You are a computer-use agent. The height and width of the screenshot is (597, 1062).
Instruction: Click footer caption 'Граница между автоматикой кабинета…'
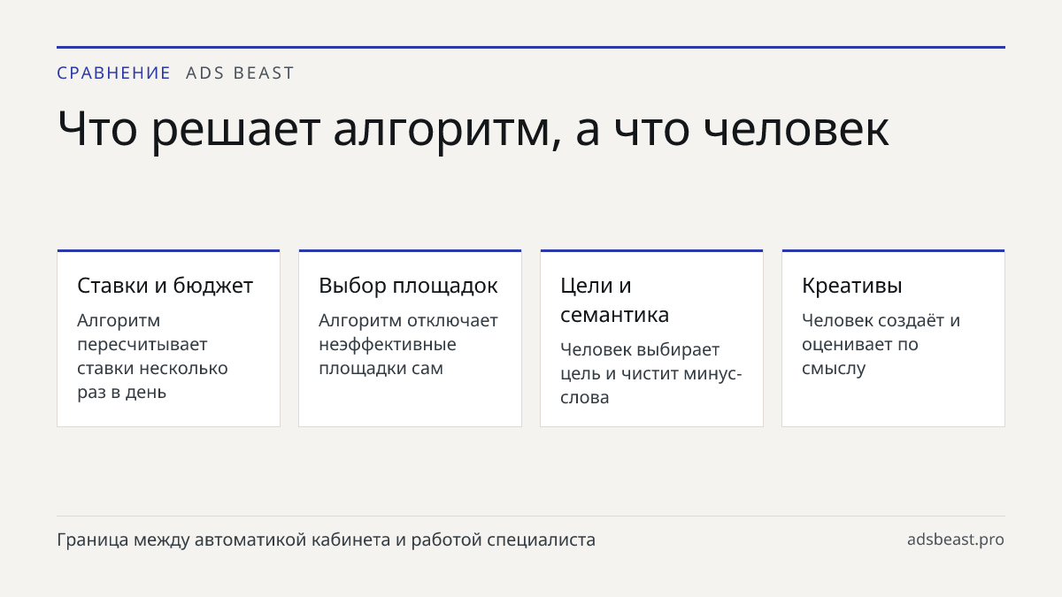coord(327,540)
